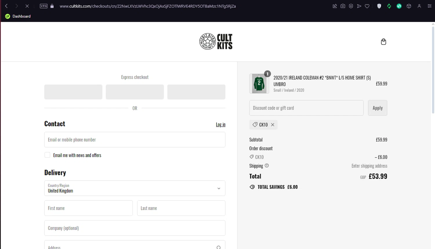
Task: Click the page vertical scrollbar
Action: tap(433, 70)
